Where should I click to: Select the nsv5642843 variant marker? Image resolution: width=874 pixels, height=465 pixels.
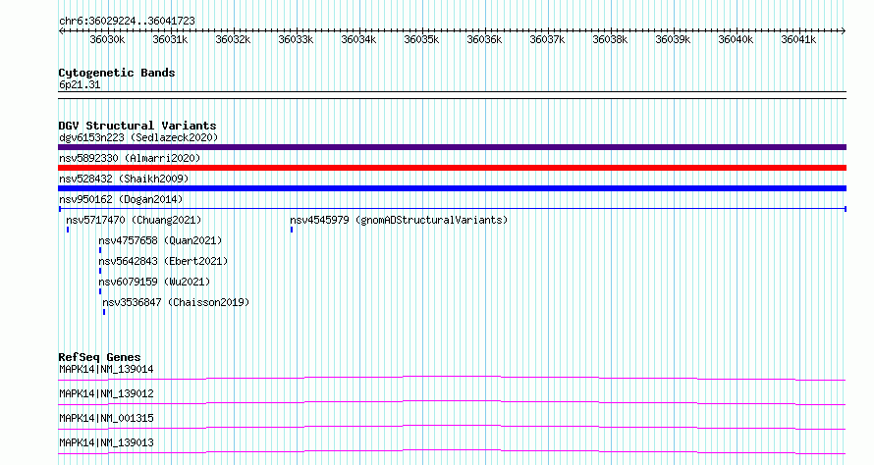(x=100, y=271)
